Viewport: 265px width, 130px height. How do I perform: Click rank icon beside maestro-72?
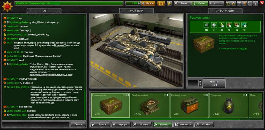tap(5, 26)
